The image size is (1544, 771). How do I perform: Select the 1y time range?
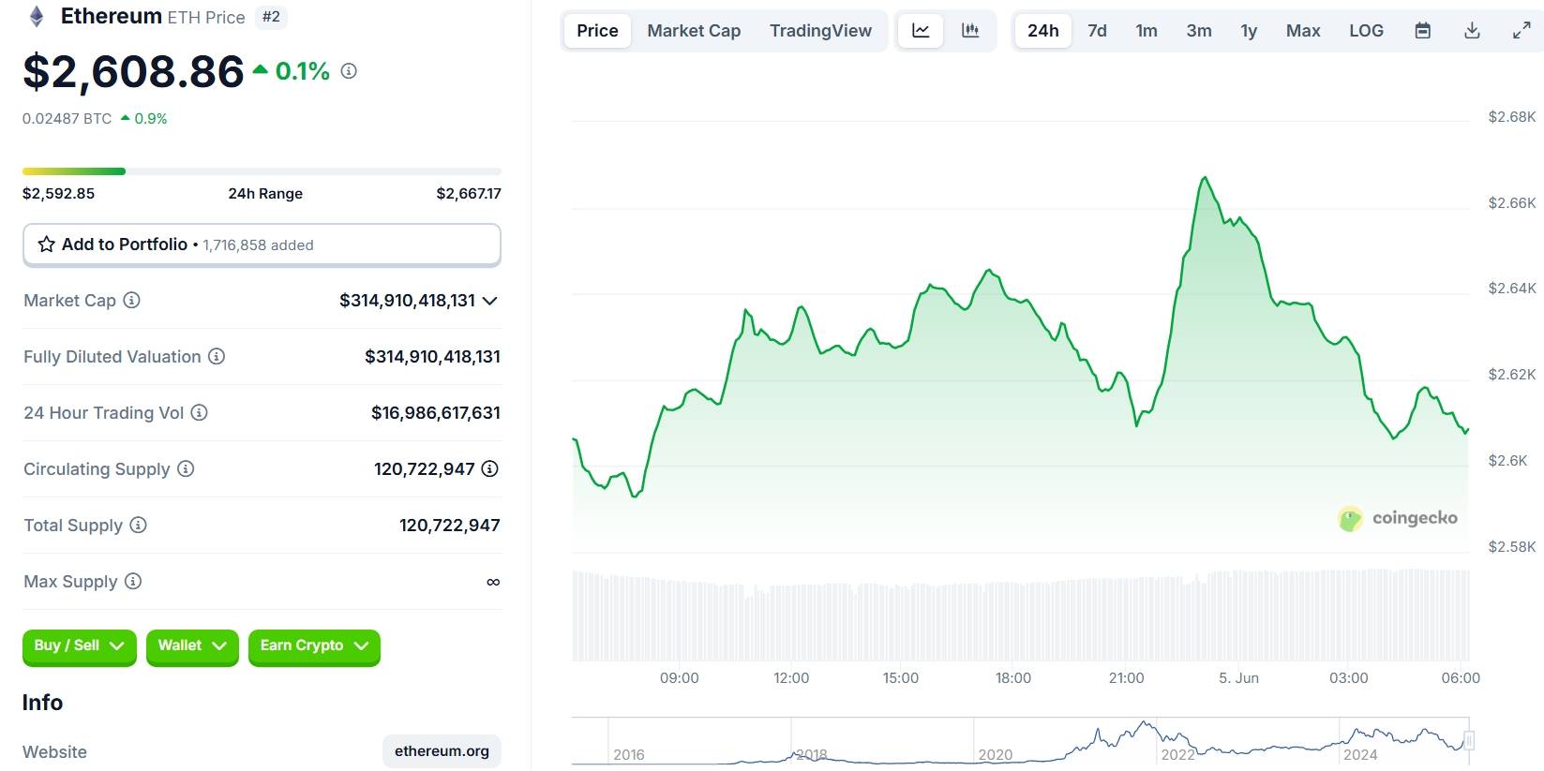(x=1248, y=31)
